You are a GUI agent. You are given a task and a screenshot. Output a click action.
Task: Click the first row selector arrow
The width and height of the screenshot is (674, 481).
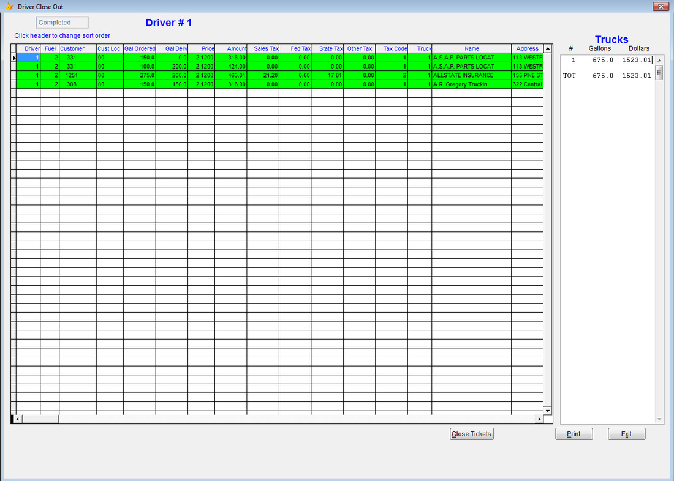coord(13,58)
